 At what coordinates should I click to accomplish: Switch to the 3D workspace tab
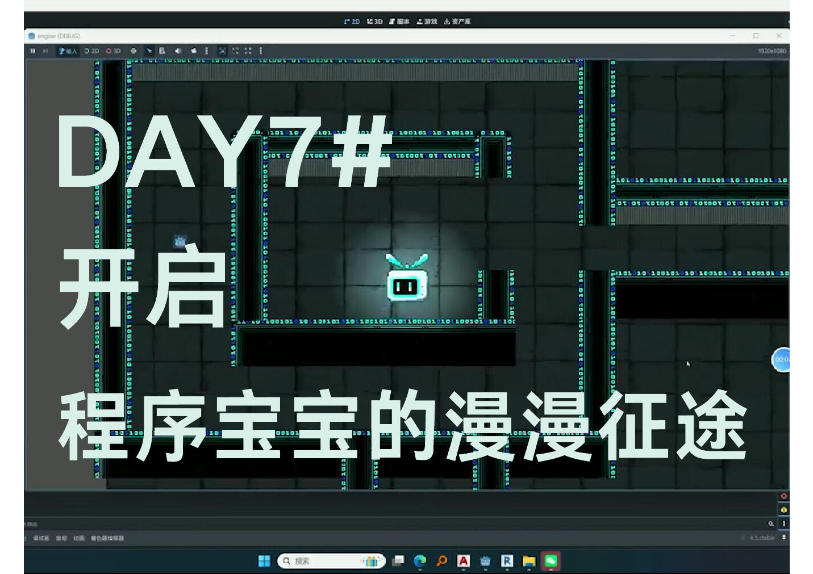coord(374,22)
